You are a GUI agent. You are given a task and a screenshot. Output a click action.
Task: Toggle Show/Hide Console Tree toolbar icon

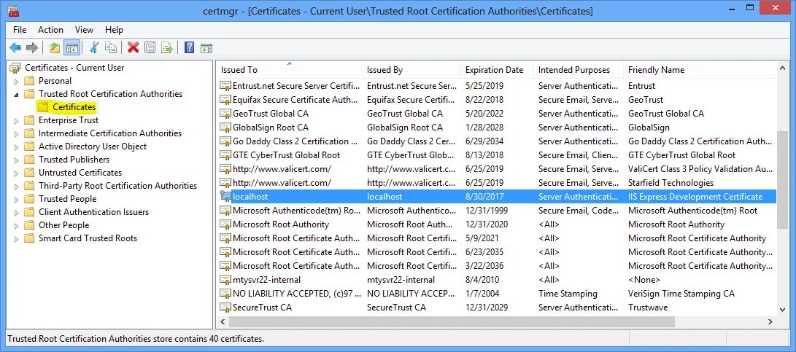pos(72,47)
